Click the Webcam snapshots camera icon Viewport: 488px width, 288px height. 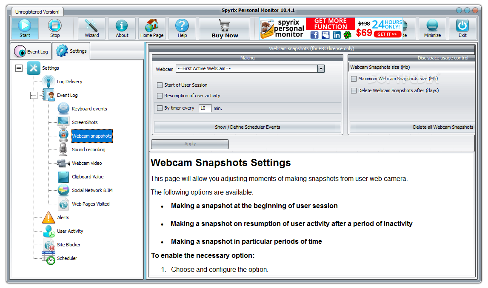(x=63, y=136)
